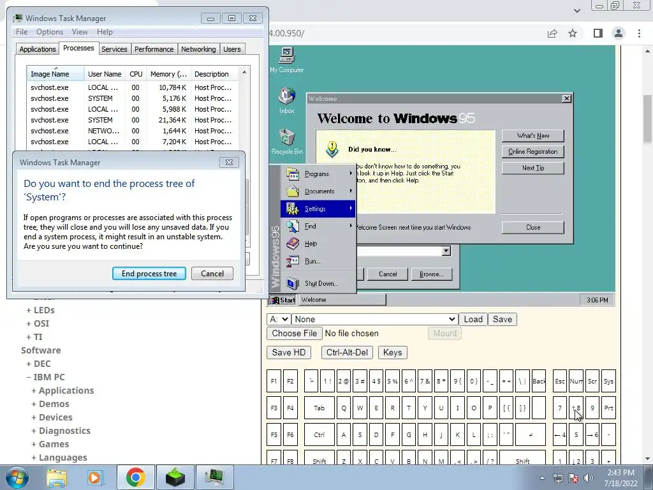
Task: Click the Windows 95 Start button
Action: point(282,300)
